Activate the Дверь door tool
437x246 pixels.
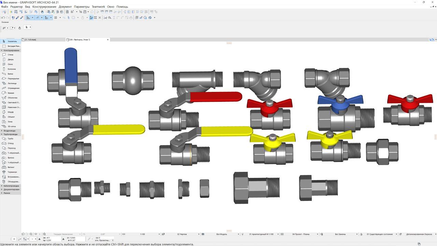[10, 59]
